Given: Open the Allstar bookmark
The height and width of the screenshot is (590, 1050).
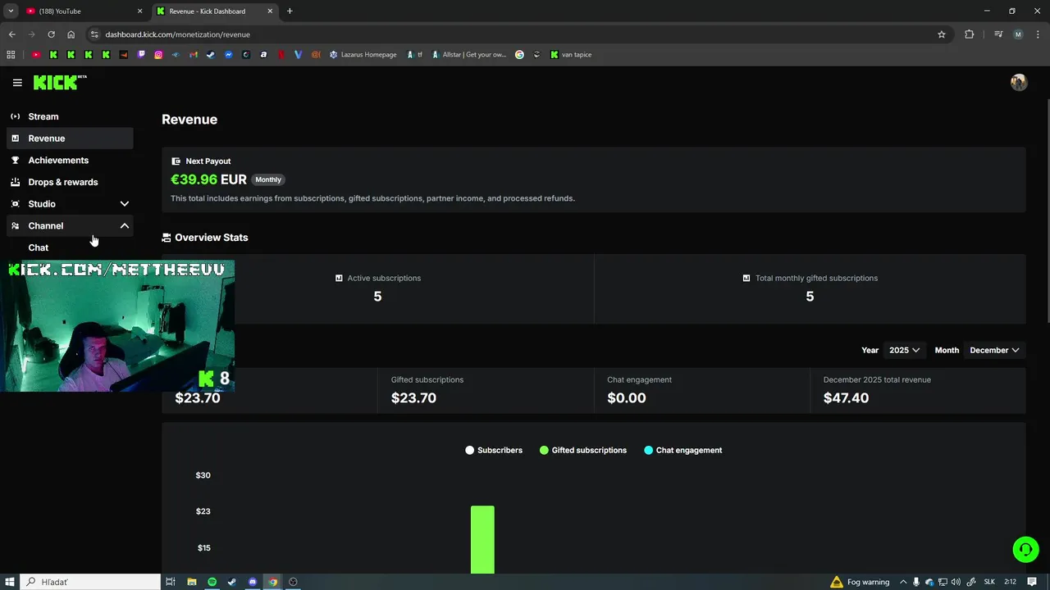Looking at the screenshot, I should 468,55.
